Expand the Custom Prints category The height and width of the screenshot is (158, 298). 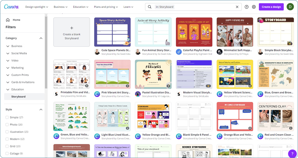click(x=8, y=75)
